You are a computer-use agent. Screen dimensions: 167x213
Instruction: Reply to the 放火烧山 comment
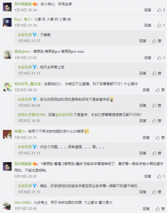pyautogui.click(x=148, y=10)
